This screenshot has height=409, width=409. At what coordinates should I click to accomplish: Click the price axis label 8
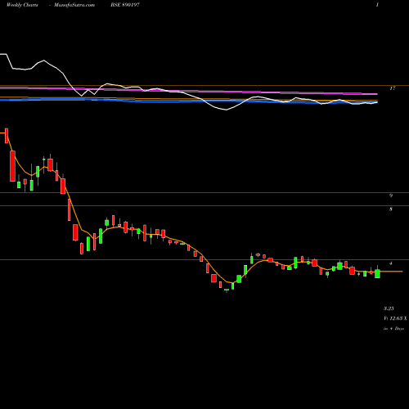391,209
